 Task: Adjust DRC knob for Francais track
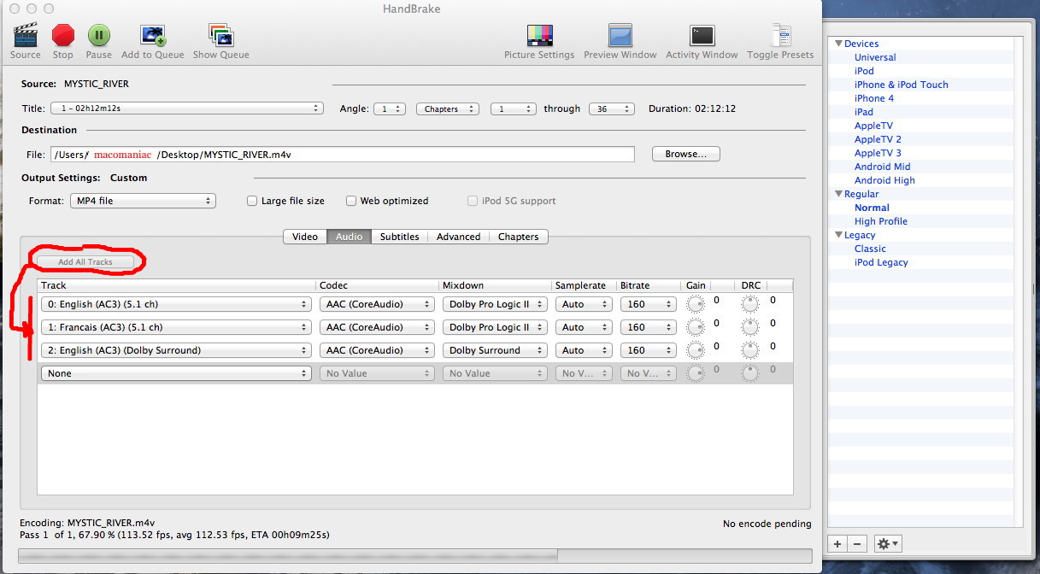750,327
